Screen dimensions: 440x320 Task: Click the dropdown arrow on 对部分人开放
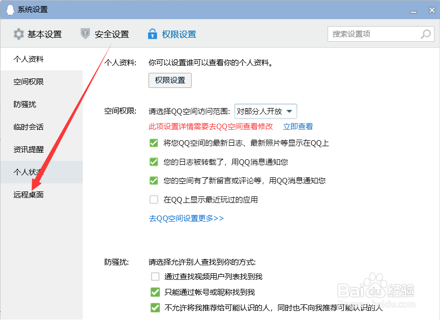pos(289,111)
